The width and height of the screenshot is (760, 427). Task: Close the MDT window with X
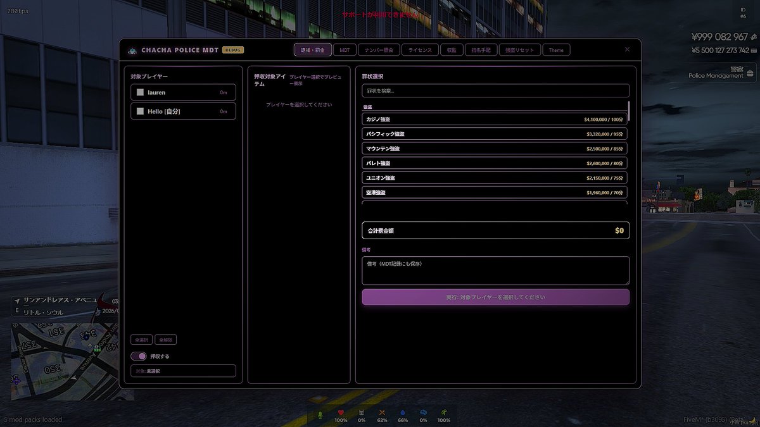pos(627,49)
